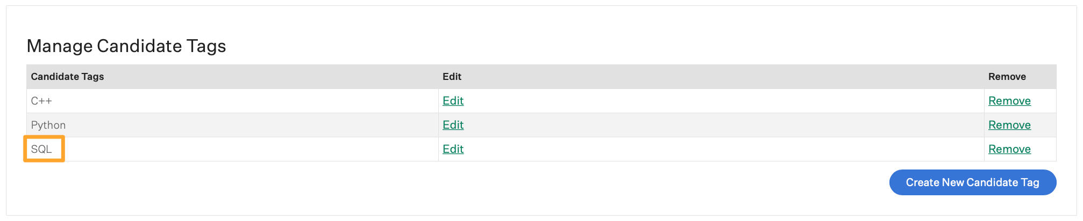Viewport: 1083px width, 221px height.
Task: Select the Python tag name
Action: (48, 125)
